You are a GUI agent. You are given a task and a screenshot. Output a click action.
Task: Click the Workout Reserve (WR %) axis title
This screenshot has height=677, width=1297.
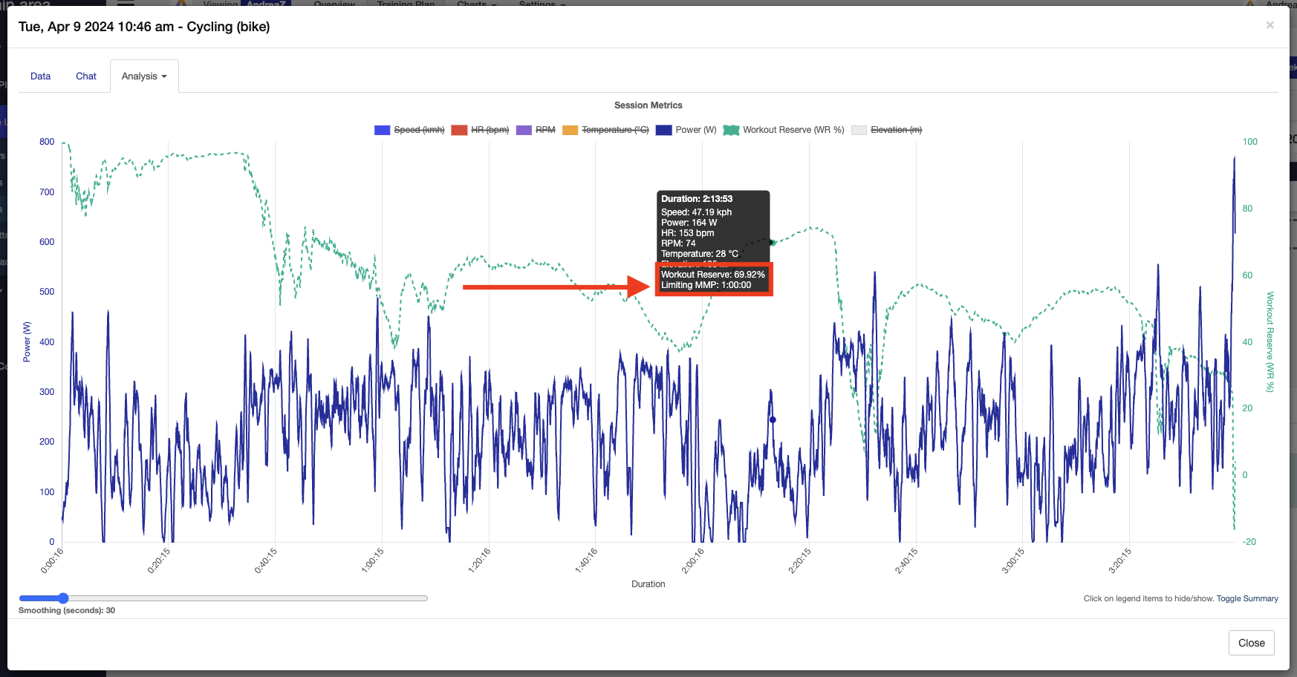click(1270, 341)
